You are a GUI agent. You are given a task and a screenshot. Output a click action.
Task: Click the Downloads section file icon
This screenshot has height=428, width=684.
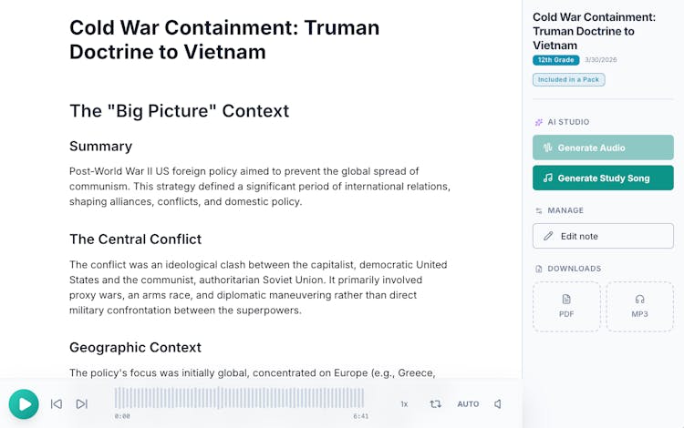(539, 269)
